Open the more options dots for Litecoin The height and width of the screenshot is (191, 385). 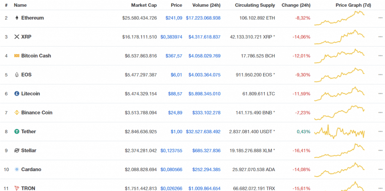[380, 94]
